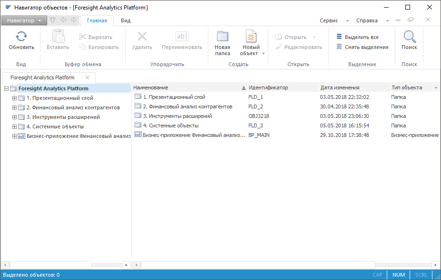Click date 29.10.2018 17:38:48 cell

tap(344, 135)
